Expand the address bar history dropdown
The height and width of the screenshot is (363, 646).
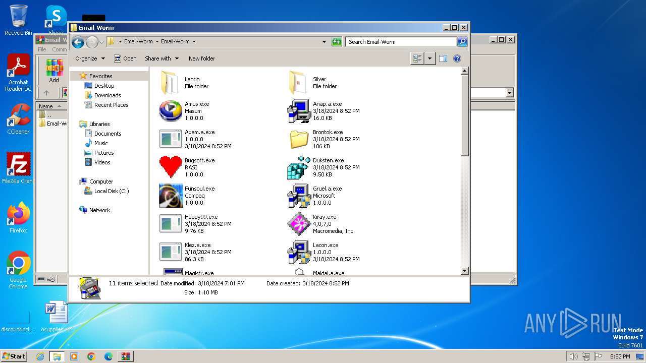tap(324, 42)
